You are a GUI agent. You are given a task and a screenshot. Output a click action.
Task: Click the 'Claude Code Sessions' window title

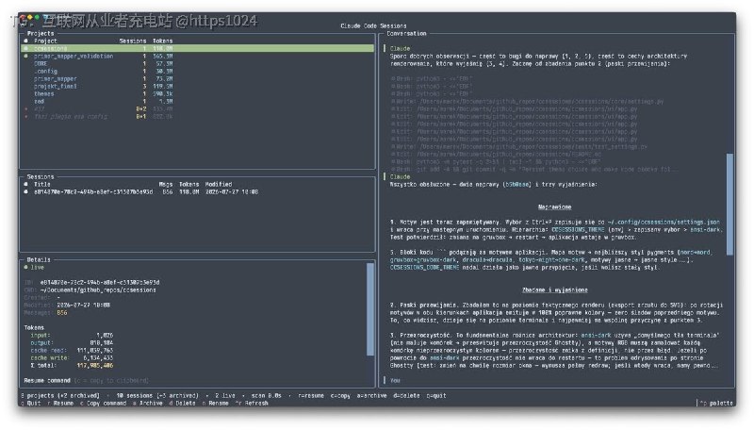point(373,26)
